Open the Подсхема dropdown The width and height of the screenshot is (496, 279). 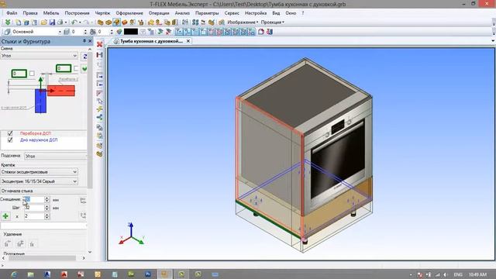(56, 156)
